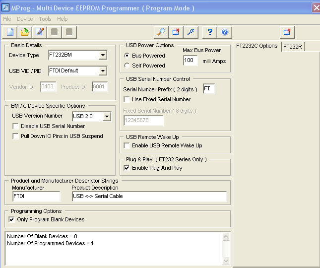
Task: Enable Pull Down IO Pins in USB Suspend
Action: 15,136
